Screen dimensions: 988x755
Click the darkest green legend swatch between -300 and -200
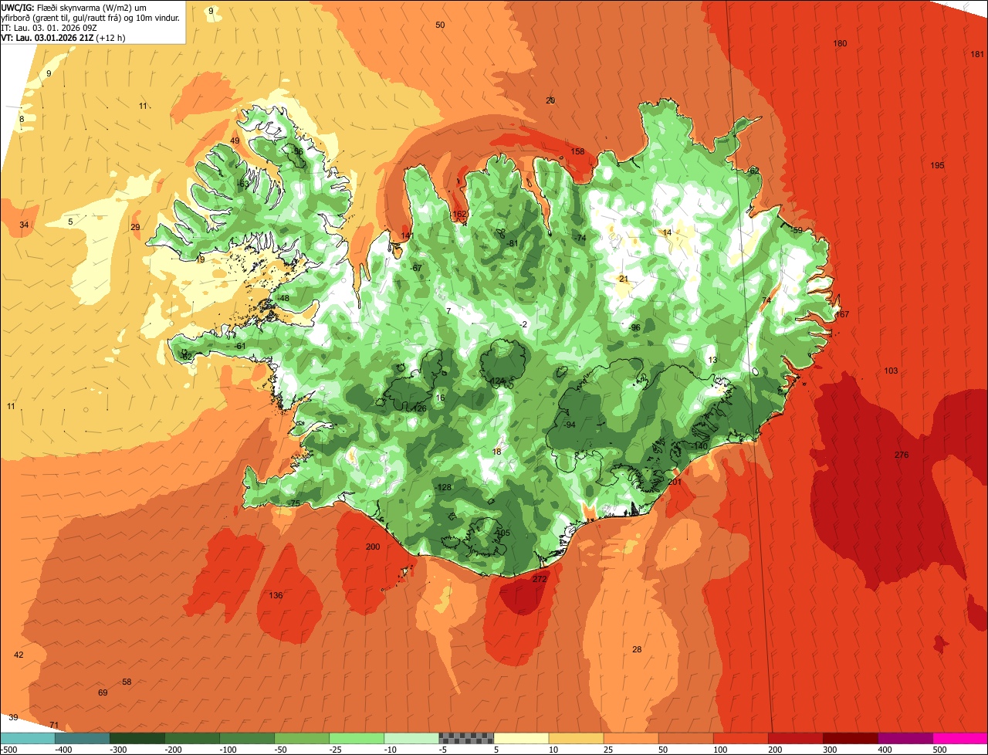(137, 738)
